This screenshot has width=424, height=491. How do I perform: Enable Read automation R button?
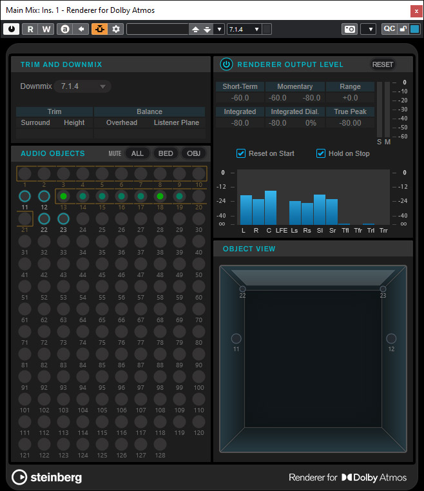[30, 29]
